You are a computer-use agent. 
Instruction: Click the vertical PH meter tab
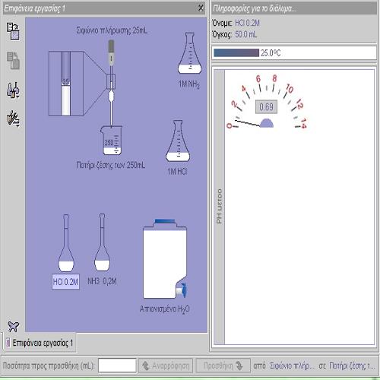(x=219, y=207)
